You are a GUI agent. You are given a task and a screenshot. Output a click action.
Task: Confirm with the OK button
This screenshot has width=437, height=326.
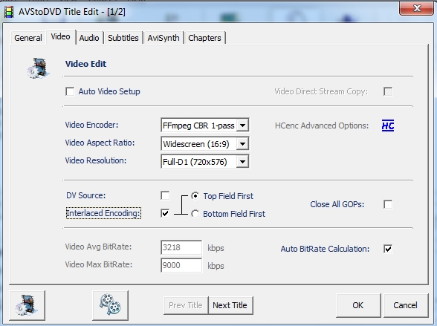(358, 305)
